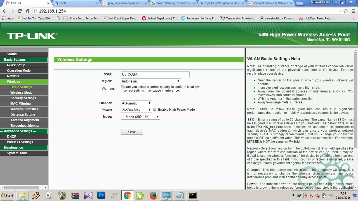Viewport: 358px width, 201px height.
Task: Open Network in sidebar
Action: pos(24,76)
